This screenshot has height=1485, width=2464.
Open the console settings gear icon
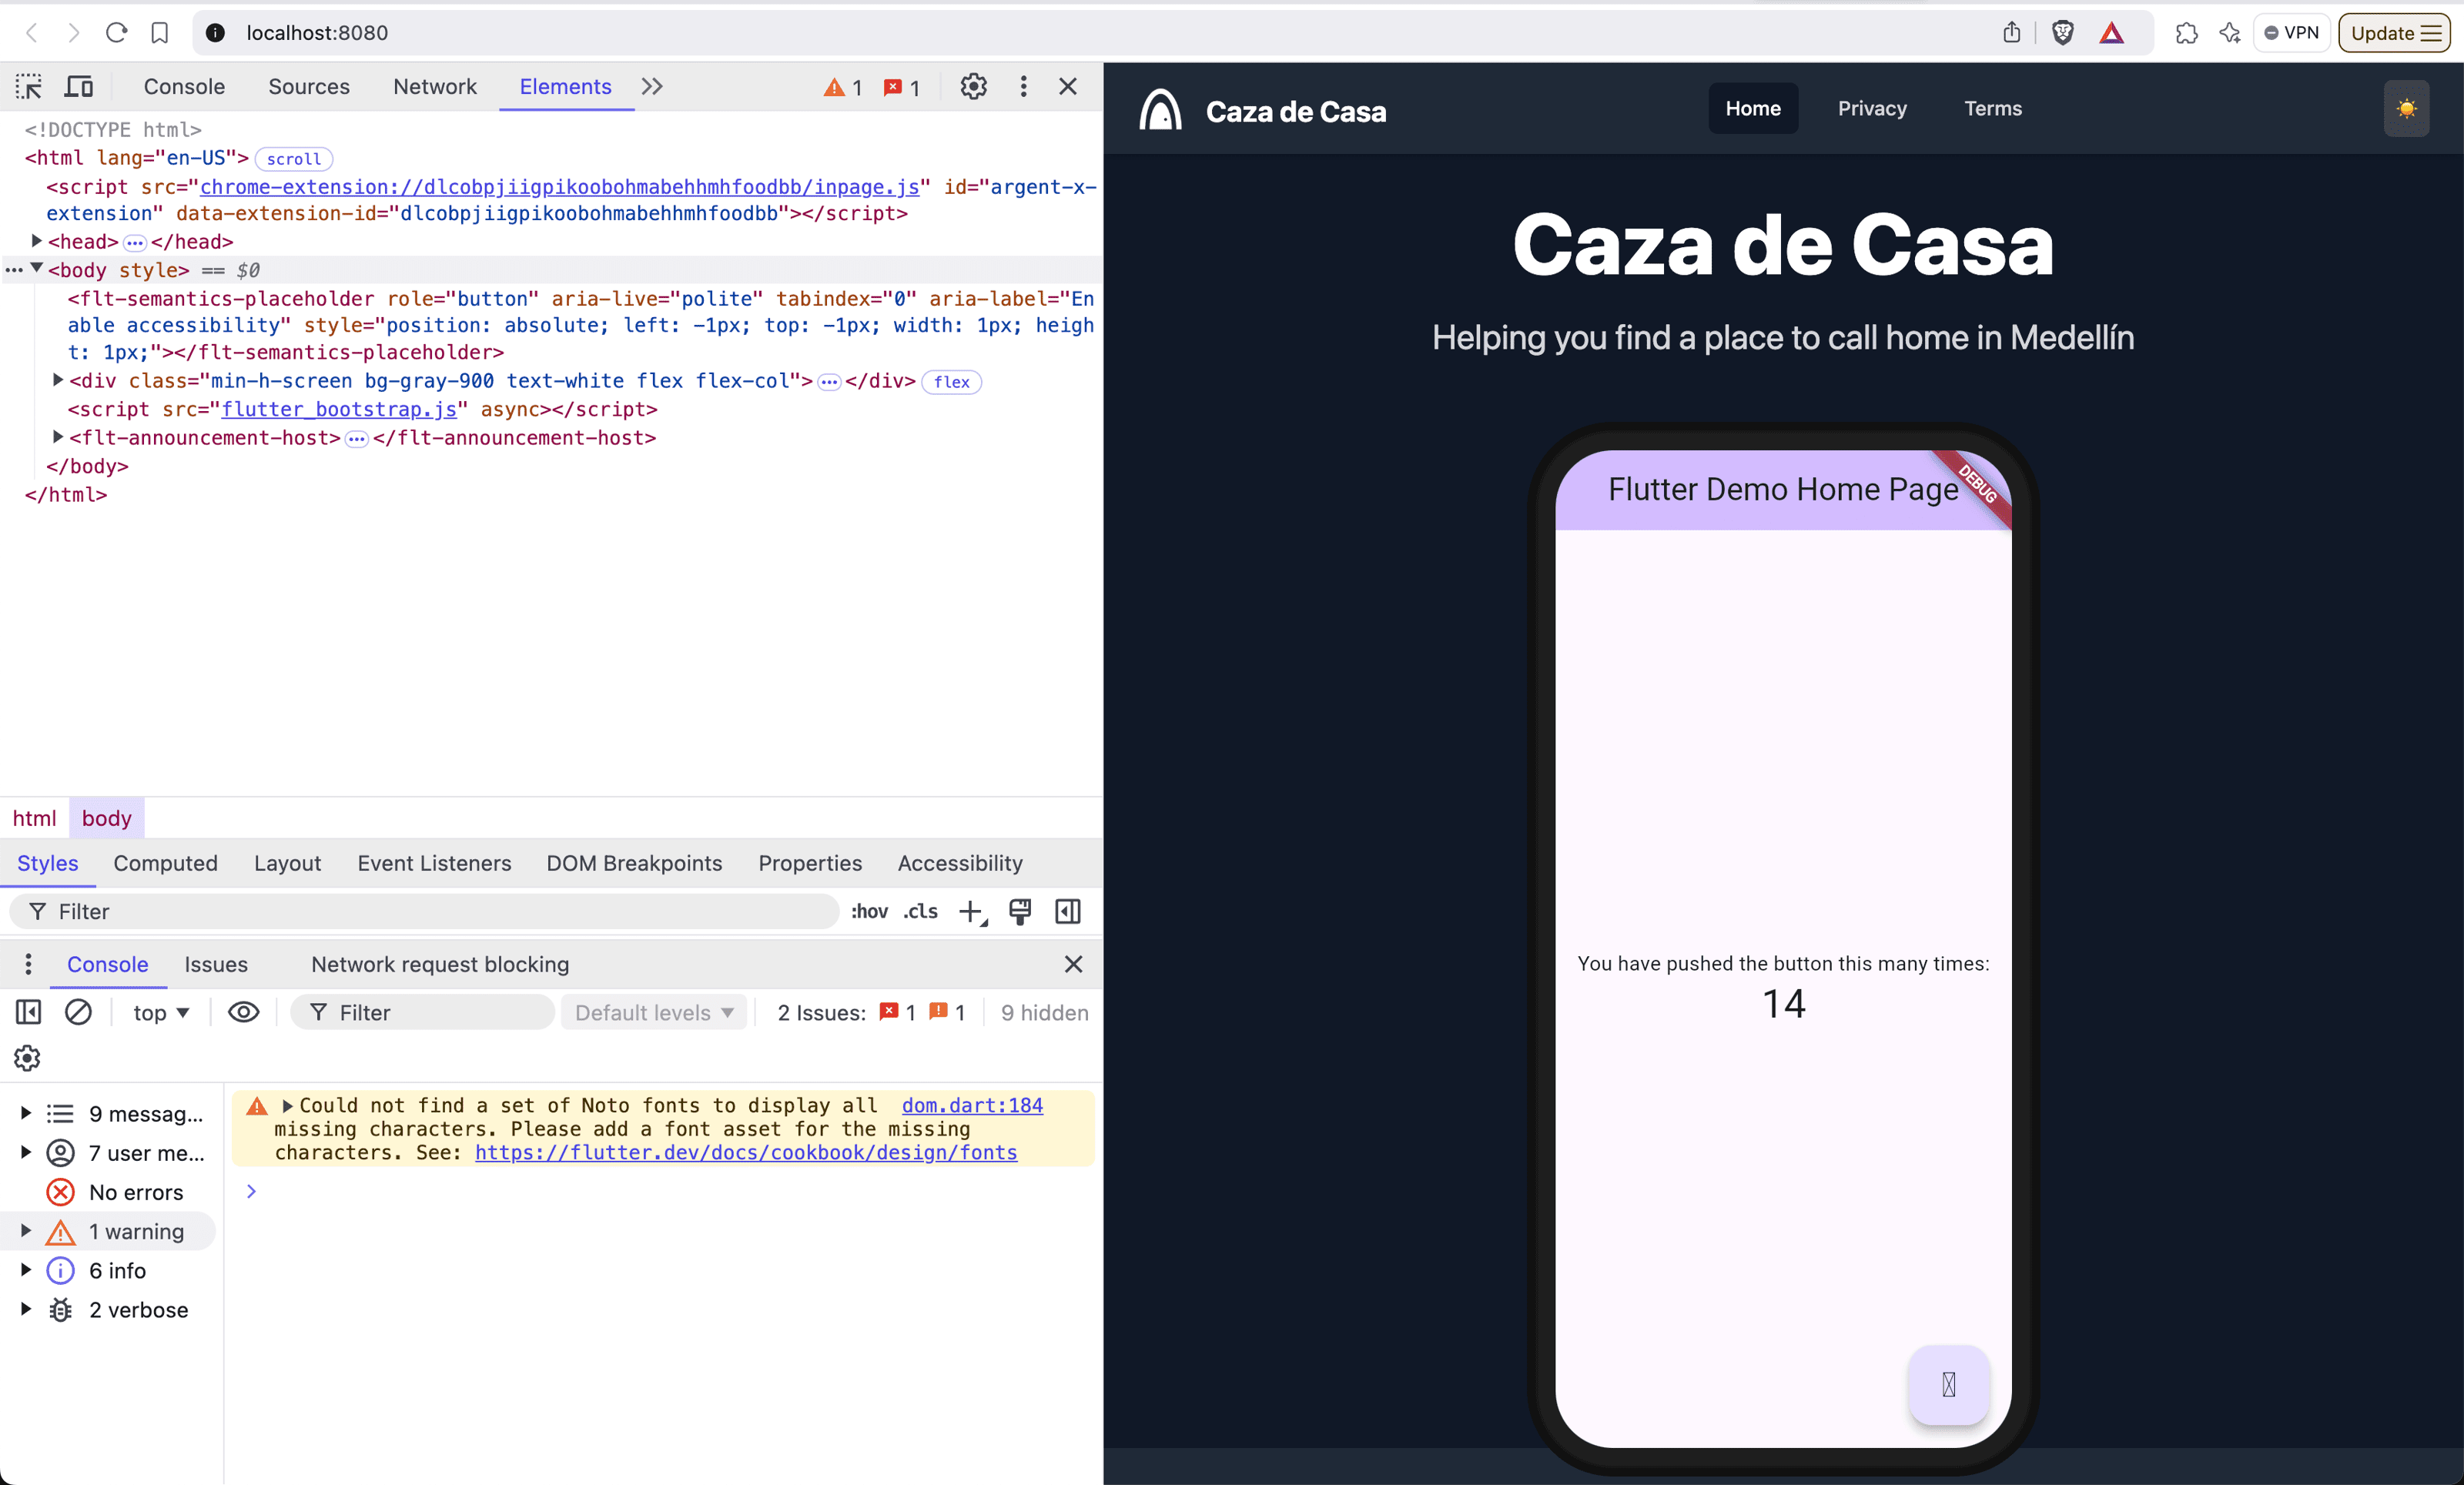coord(27,1058)
